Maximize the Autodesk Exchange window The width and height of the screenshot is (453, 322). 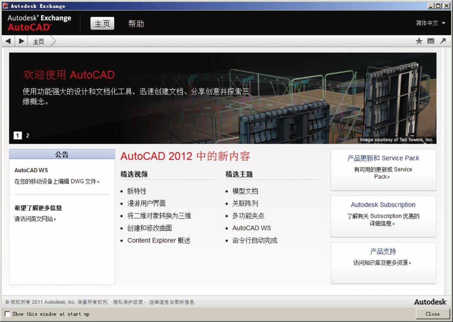click(x=438, y=6)
